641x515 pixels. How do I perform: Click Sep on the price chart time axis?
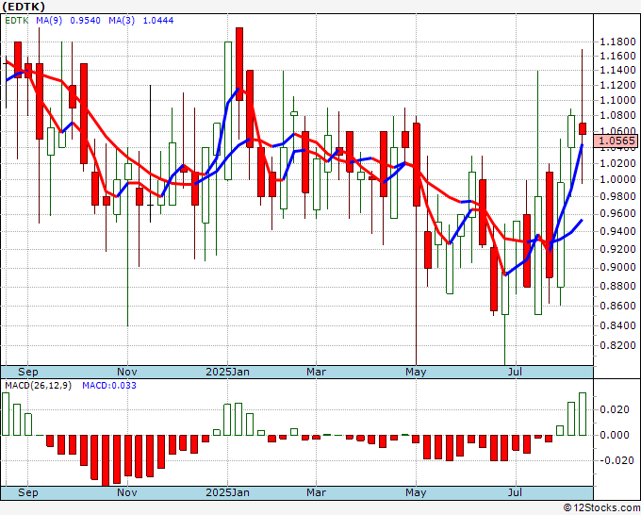pos(27,372)
